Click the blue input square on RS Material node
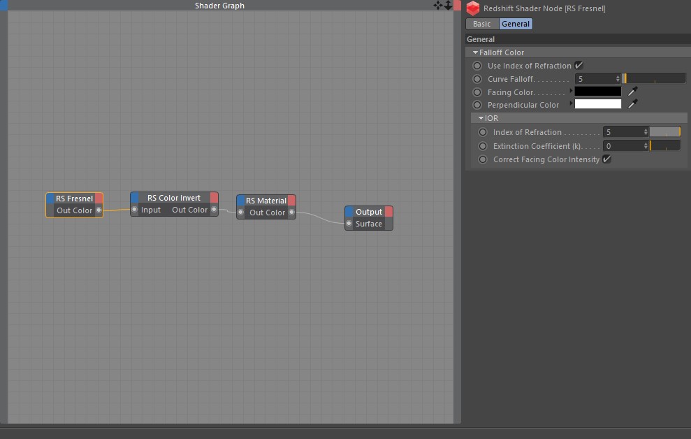 241,201
